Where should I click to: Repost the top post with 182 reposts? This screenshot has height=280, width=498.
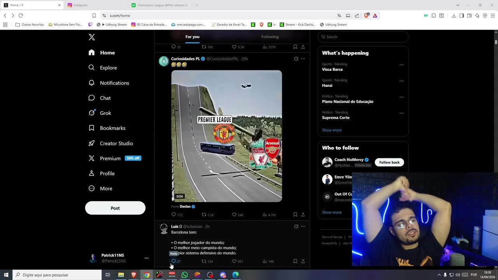tap(207, 47)
